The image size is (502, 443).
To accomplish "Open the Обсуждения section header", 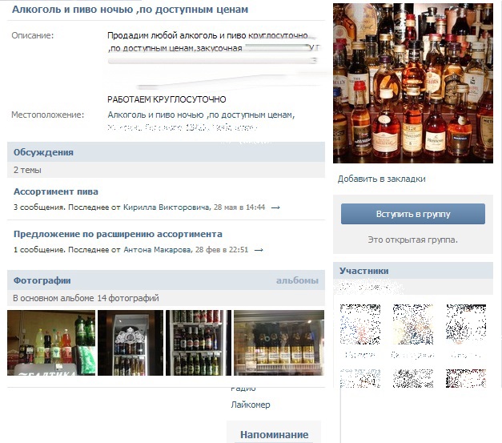I will coord(43,152).
